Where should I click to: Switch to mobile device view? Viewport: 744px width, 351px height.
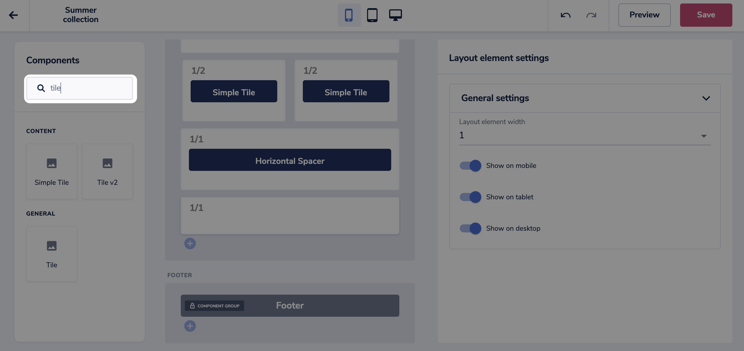click(x=349, y=15)
